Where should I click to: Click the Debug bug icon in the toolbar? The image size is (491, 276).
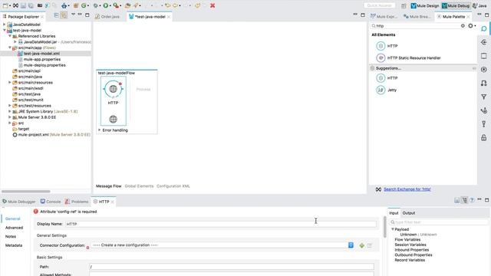[x=96, y=5]
